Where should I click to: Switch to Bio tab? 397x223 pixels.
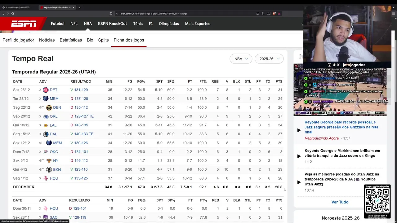pyautogui.click(x=90, y=40)
